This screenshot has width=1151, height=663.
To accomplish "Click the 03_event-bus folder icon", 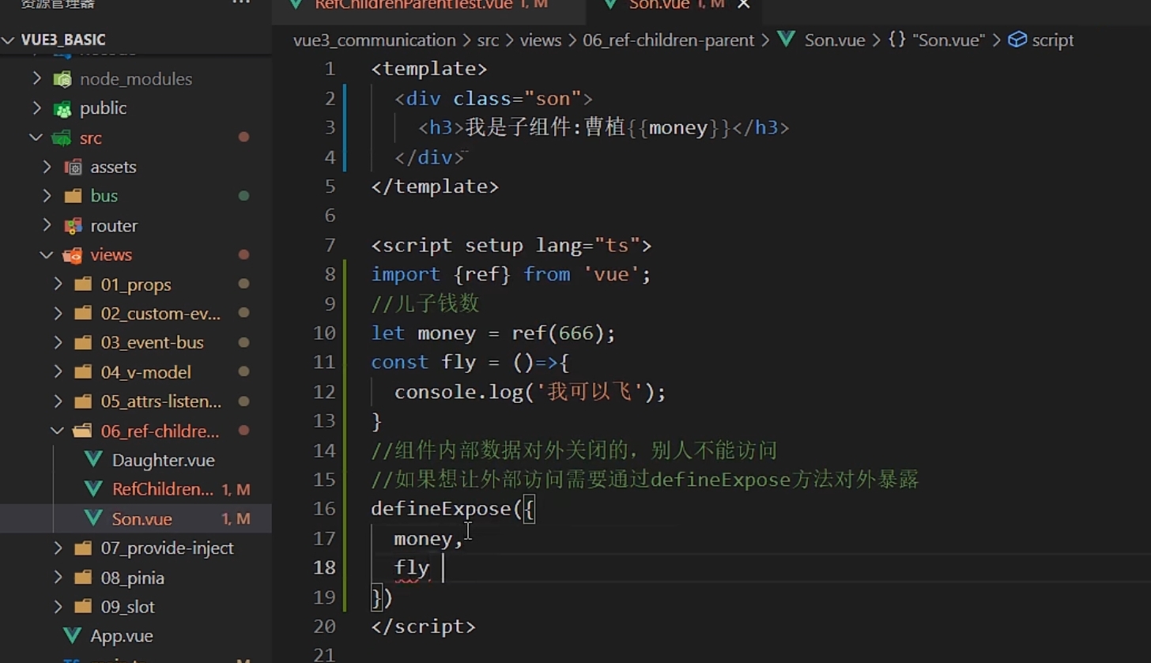I will coord(83,343).
